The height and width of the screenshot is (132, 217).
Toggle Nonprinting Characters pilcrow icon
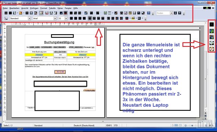[139, 13]
